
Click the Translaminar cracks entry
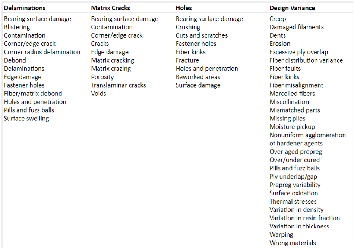coord(118,85)
